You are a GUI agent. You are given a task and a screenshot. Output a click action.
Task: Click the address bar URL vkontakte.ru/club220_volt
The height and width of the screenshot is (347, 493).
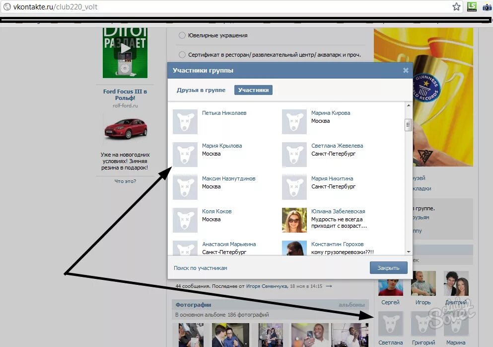(55, 6)
